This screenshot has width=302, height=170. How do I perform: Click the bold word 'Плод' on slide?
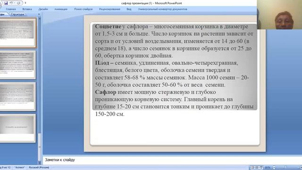102,63
